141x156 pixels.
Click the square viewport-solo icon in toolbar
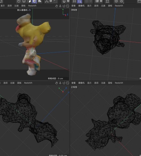coord(55,1)
